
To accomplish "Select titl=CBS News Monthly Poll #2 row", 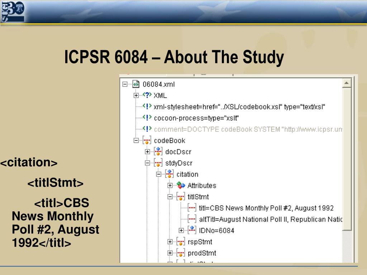I will tap(266, 208).
